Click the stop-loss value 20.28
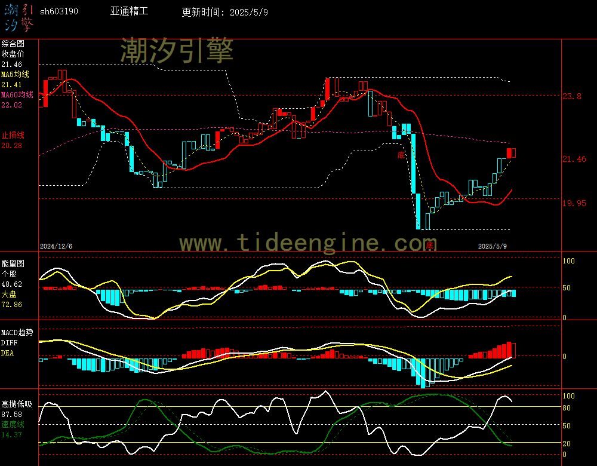This screenshot has height=466, width=597. (12, 146)
